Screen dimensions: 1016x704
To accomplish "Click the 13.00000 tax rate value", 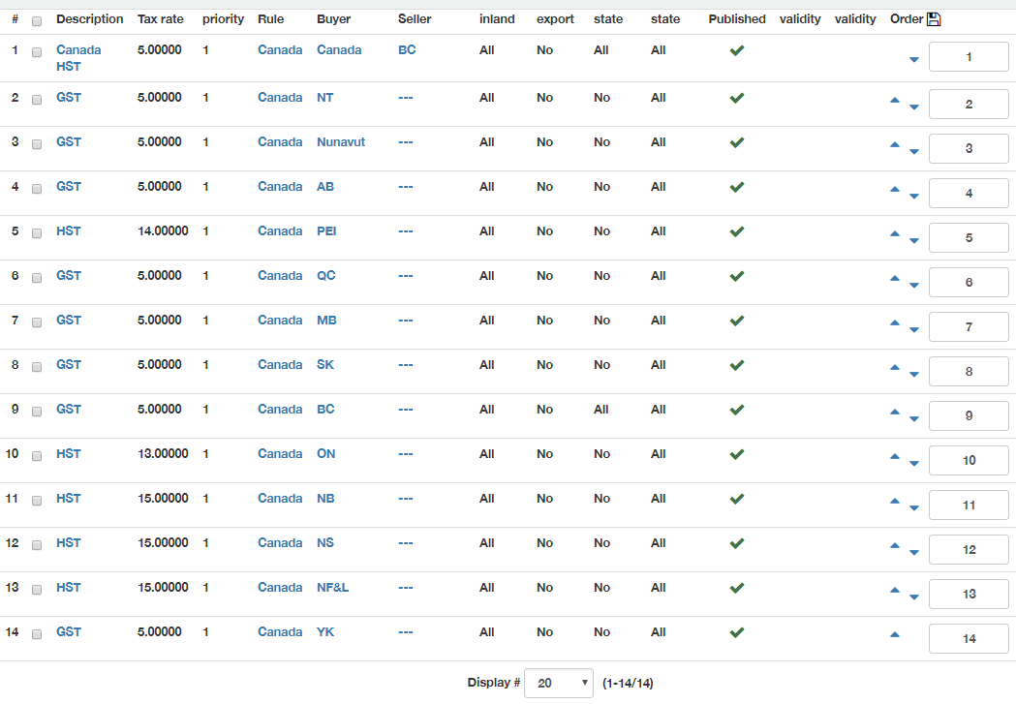I will [x=163, y=454].
